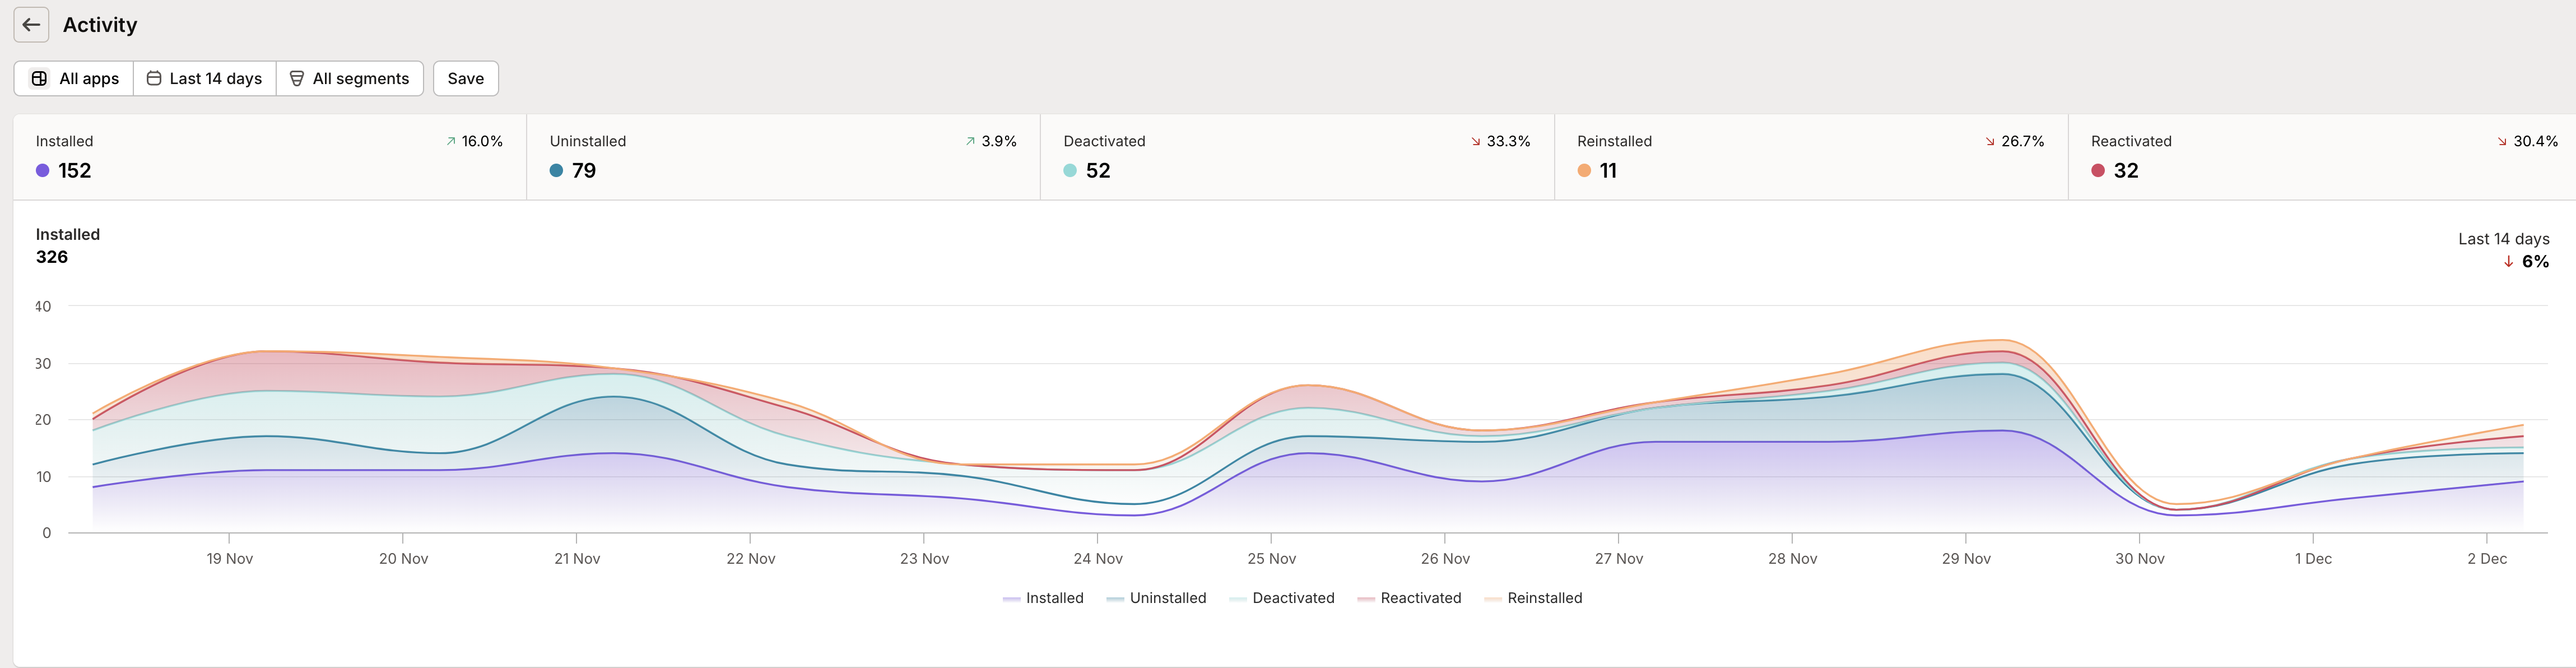Click the Deactivated downward trend arrow icon

1476,142
